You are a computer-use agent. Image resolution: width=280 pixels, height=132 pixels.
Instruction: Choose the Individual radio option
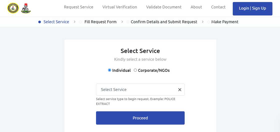(x=109, y=70)
